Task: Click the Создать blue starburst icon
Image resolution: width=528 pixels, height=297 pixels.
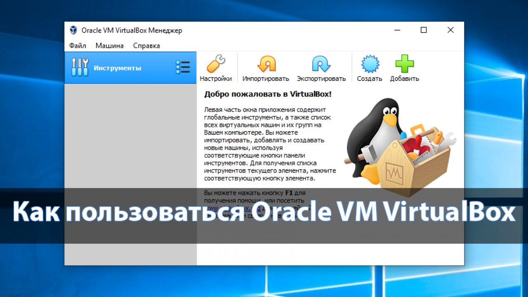Action: tap(370, 64)
